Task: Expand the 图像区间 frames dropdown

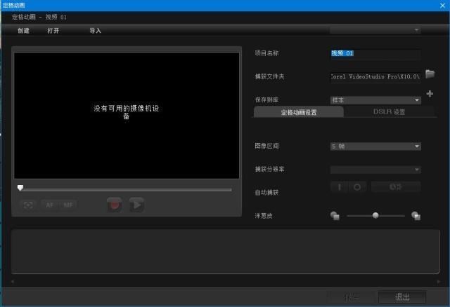Action: 375,146
